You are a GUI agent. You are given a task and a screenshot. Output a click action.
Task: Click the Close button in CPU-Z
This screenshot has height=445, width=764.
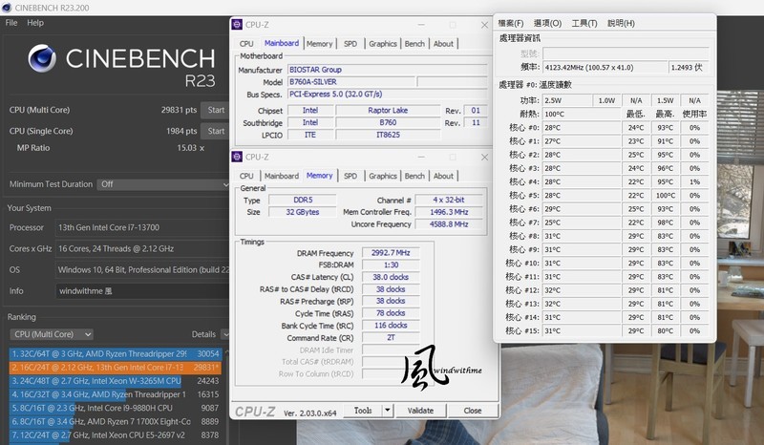tap(473, 411)
